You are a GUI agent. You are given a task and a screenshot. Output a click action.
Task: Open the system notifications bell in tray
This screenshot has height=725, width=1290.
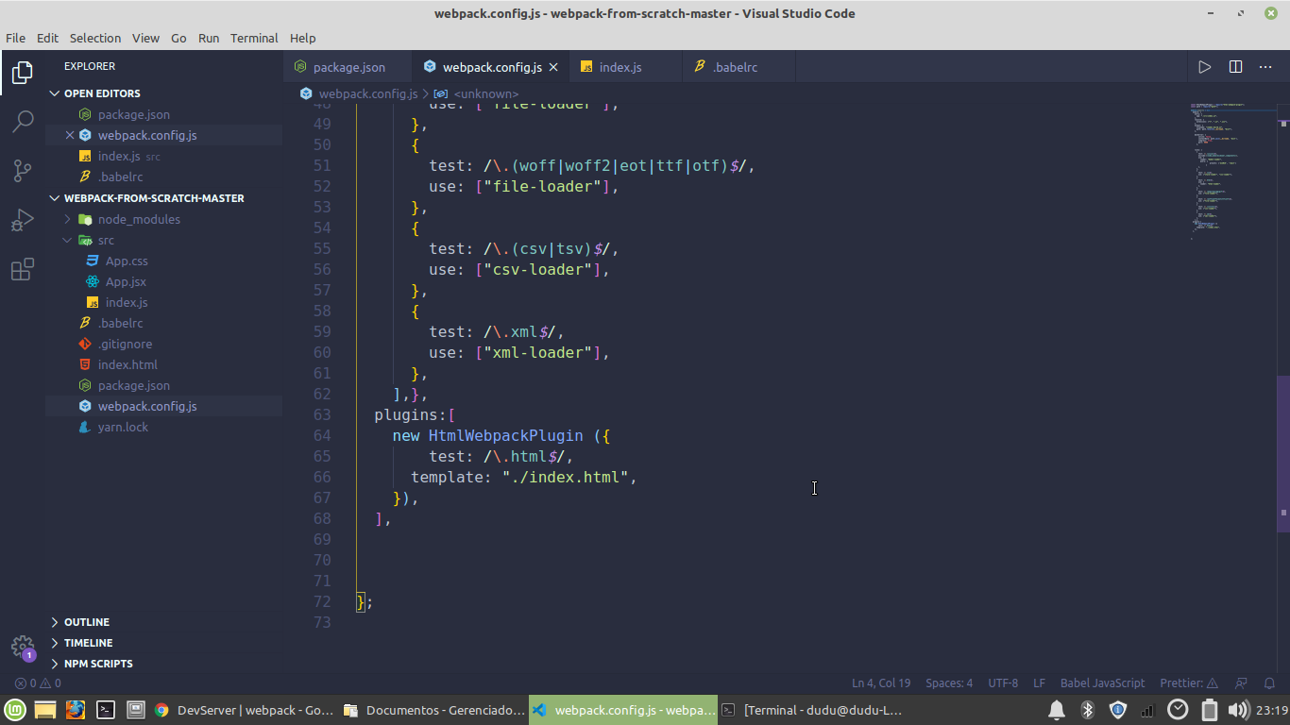tap(1057, 710)
